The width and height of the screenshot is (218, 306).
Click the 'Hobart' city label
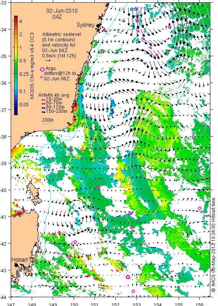click(20, 260)
